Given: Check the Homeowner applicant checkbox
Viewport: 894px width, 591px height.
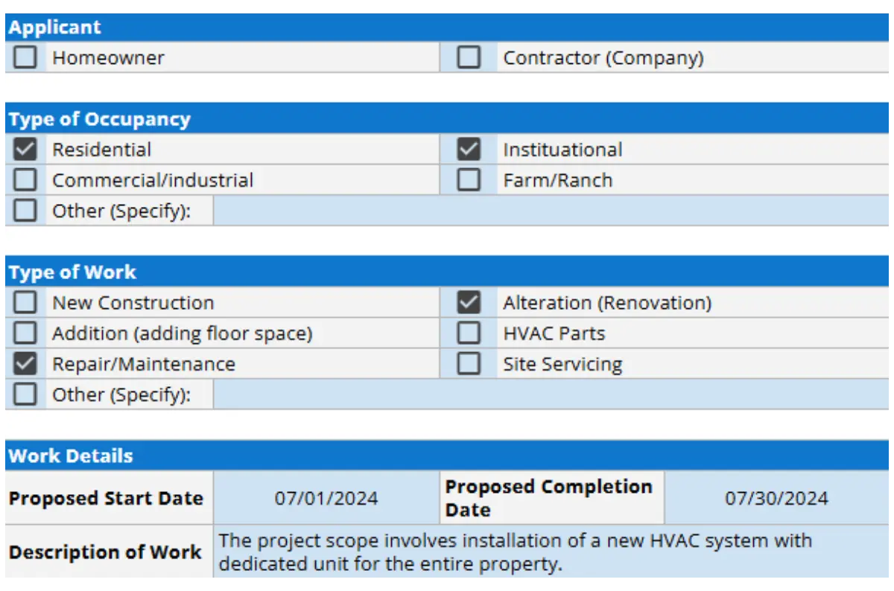Looking at the screenshot, I should point(25,57).
